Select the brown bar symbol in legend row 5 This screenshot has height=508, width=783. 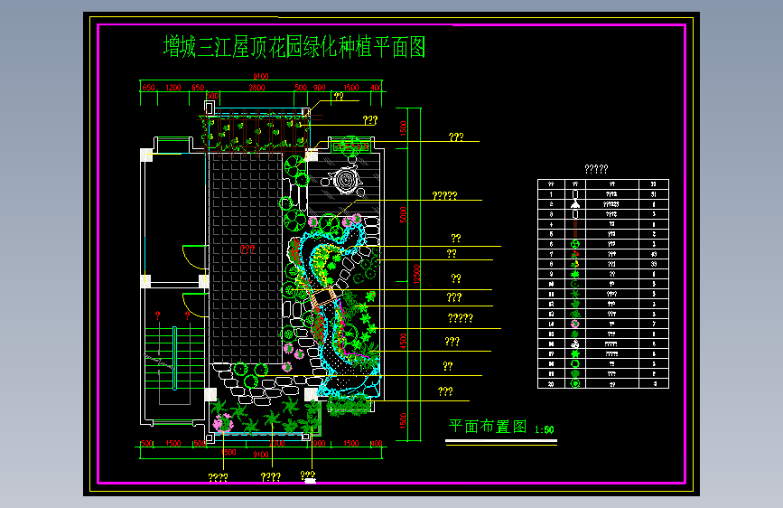pyautogui.click(x=575, y=234)
